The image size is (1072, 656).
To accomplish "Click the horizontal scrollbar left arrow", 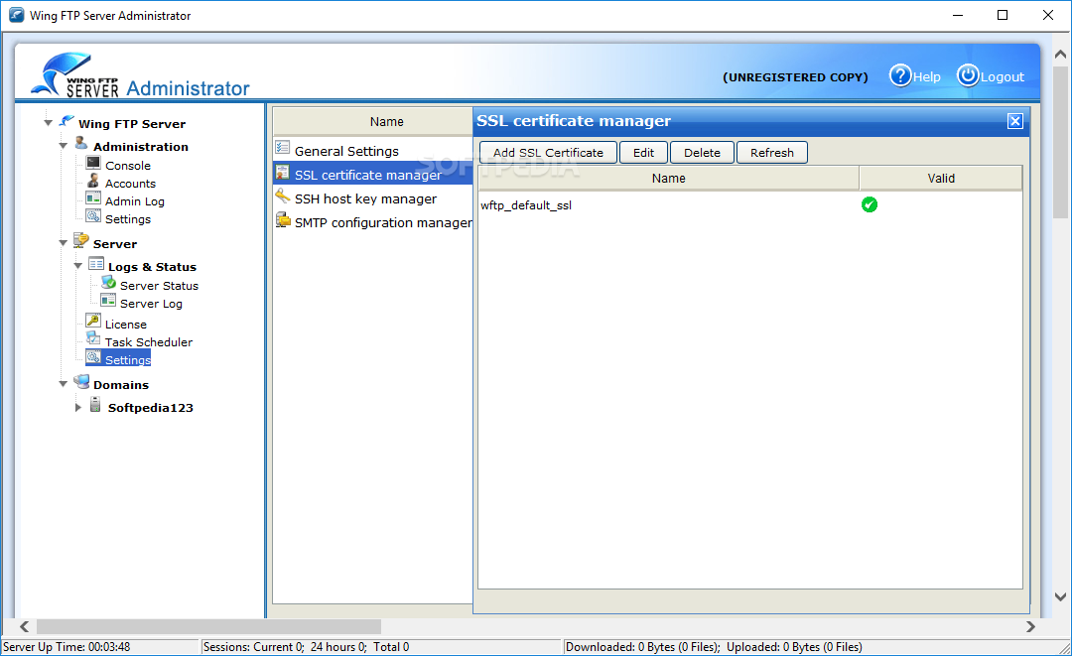I will pos(25,626).
